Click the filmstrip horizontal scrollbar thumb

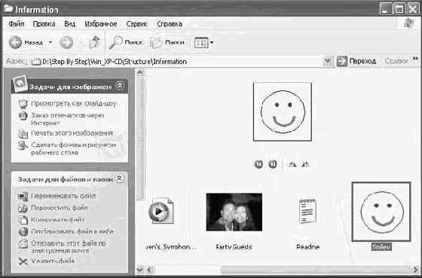pos(316,269)
